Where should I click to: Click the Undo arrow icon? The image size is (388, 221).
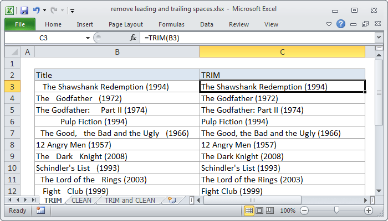(37, 10)
